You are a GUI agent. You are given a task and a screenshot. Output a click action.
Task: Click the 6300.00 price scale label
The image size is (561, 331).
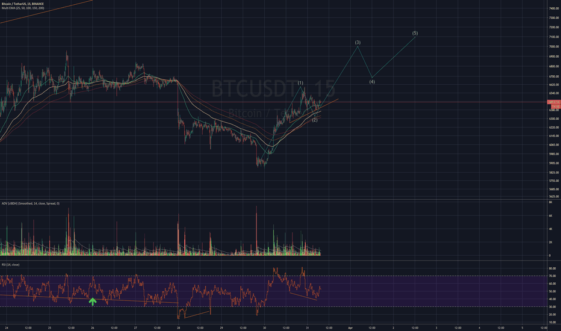click(x=554, y=119)
